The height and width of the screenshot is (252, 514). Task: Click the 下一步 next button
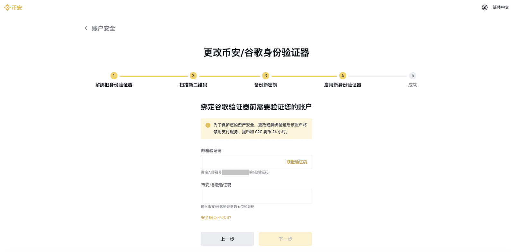tap(285, 239)
